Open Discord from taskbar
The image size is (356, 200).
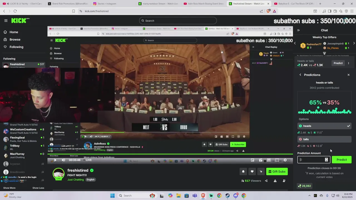pyautogui.click(x=236, y=196)
